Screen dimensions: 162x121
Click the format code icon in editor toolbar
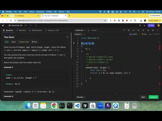pyautogui.click(x=124, y=30)
